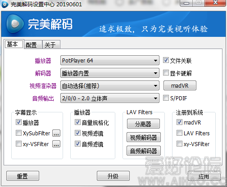Expand the 解码器 播放器内置 dropdown
This screenshot has height=187, width=227.
point(110,73)
